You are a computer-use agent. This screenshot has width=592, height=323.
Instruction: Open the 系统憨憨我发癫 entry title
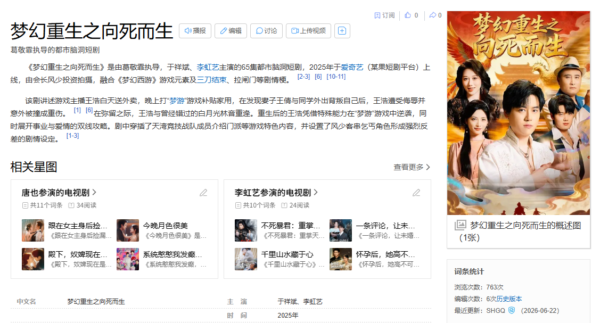point(172,255)
